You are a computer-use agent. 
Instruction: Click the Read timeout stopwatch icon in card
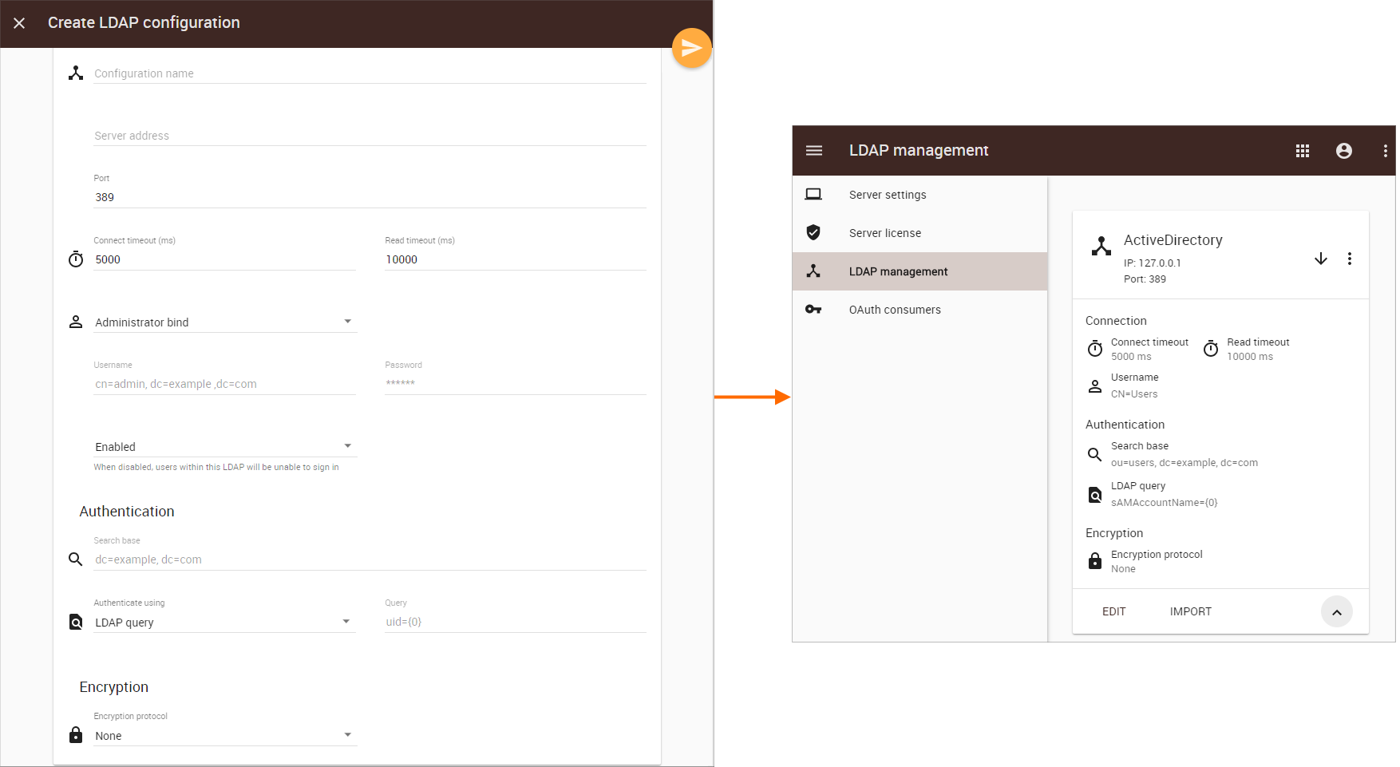pos(1211,349)
